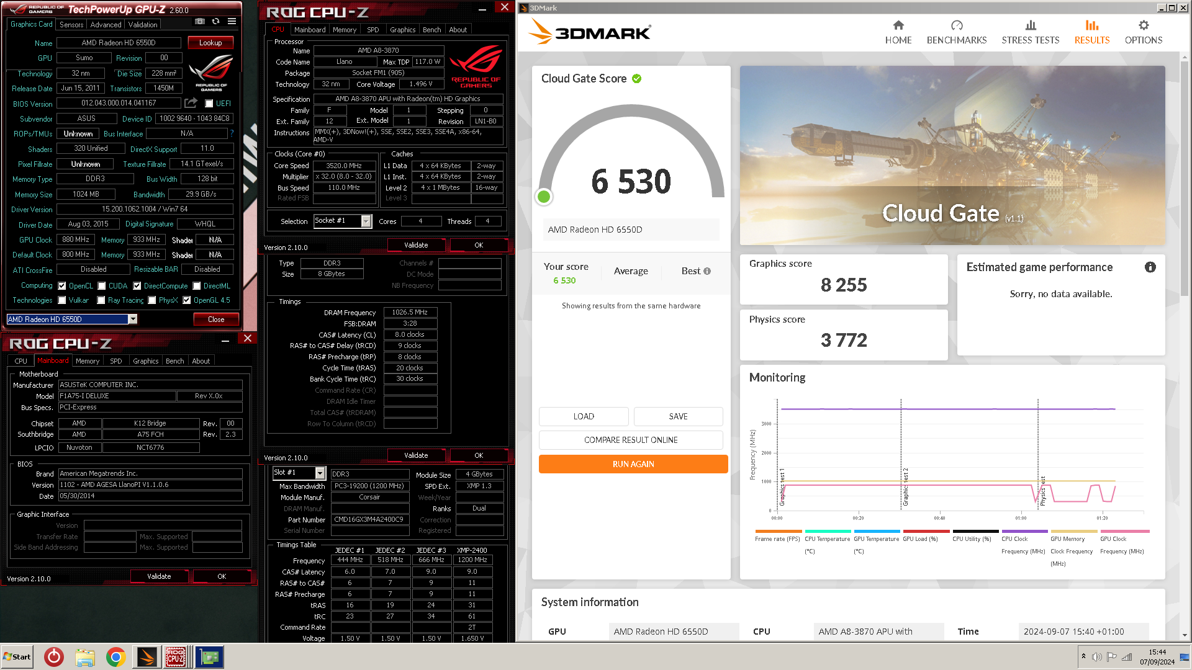Open the Windows Start menu
1192x670 pixels.
pos(17,657)
